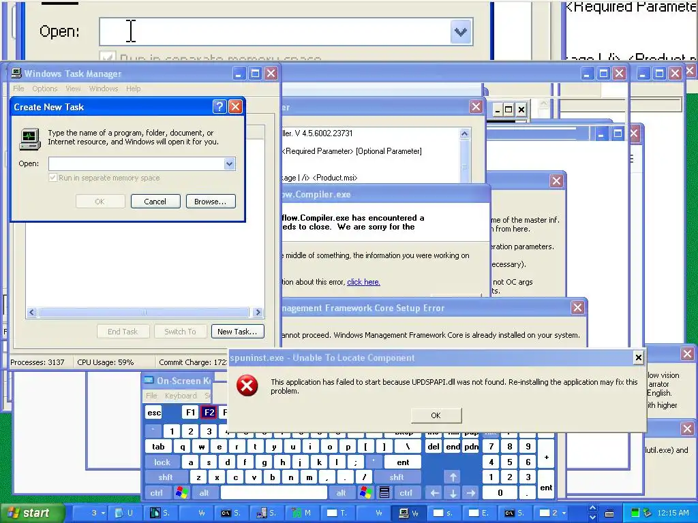Click the esc key on On-Screen Keyboard
This screenshot has width=698, height=523.
(x=154, y=413)
